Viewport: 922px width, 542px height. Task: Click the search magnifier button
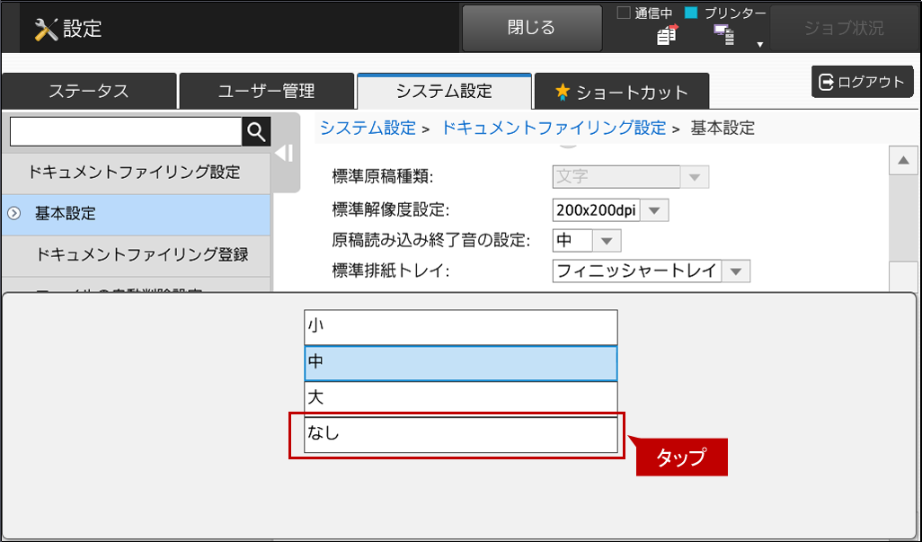pyautogui.click(x=256, y=131)
